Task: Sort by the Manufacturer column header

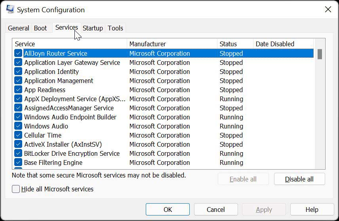Action: point(171,44)
